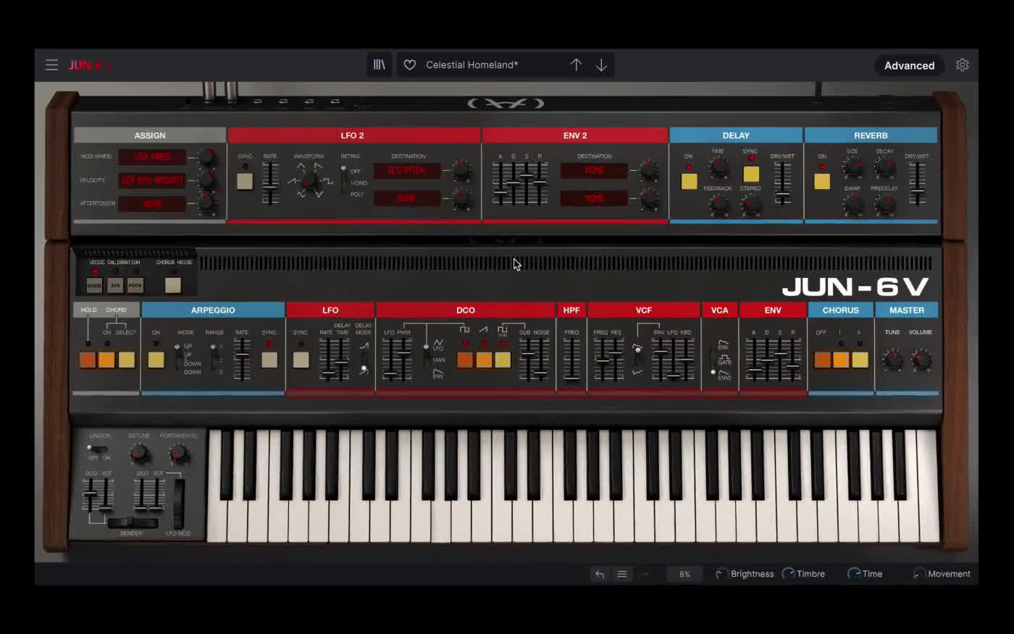Toggle the Reverb ON button
The width and height of the screenshot is (1014, 634).
822,181
